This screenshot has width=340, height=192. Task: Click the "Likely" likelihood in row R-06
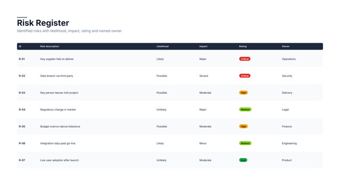160,143
